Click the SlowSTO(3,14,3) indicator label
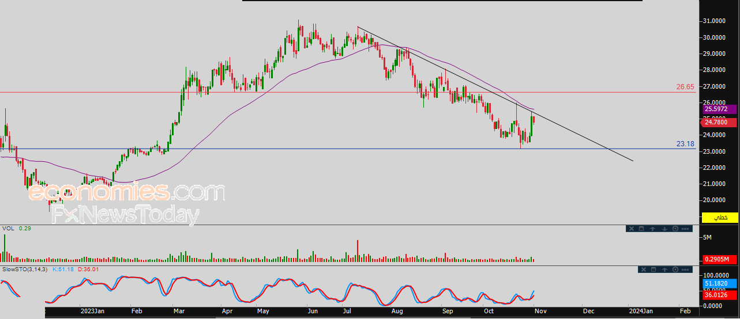 25,269
